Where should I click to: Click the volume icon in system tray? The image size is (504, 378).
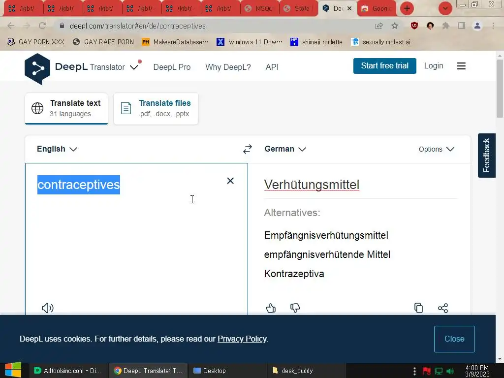pos(450,371)
